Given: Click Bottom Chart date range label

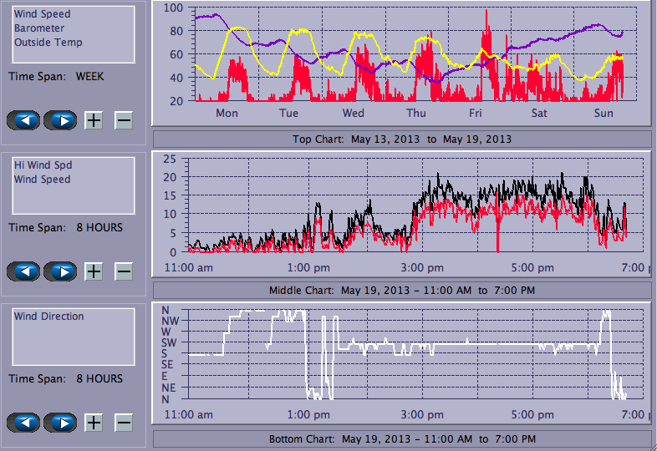Looking at the screenshot, I should 401,438.
